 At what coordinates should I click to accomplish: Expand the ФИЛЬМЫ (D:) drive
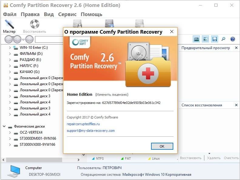pos(10,54)
